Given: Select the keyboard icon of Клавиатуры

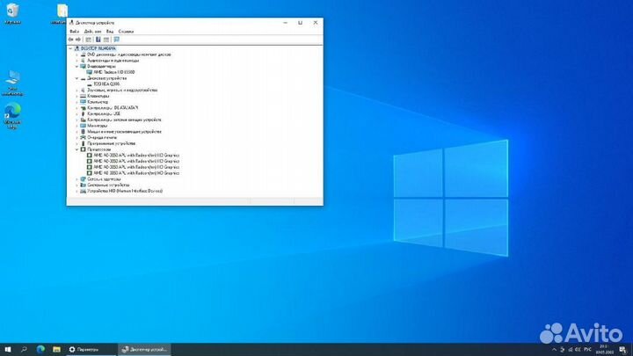Looking at the screenshot, I should pos(83,96).
